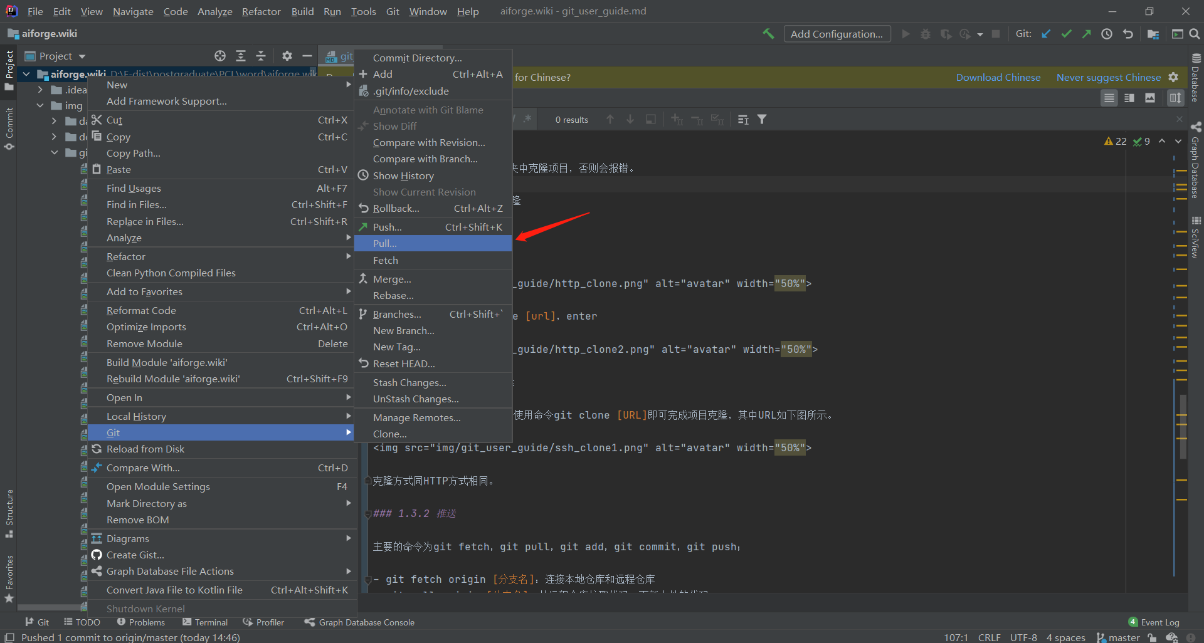Open the Graph Database Console tab
1204x643 pixels.
pyautogui.click(x=359, y=622)
